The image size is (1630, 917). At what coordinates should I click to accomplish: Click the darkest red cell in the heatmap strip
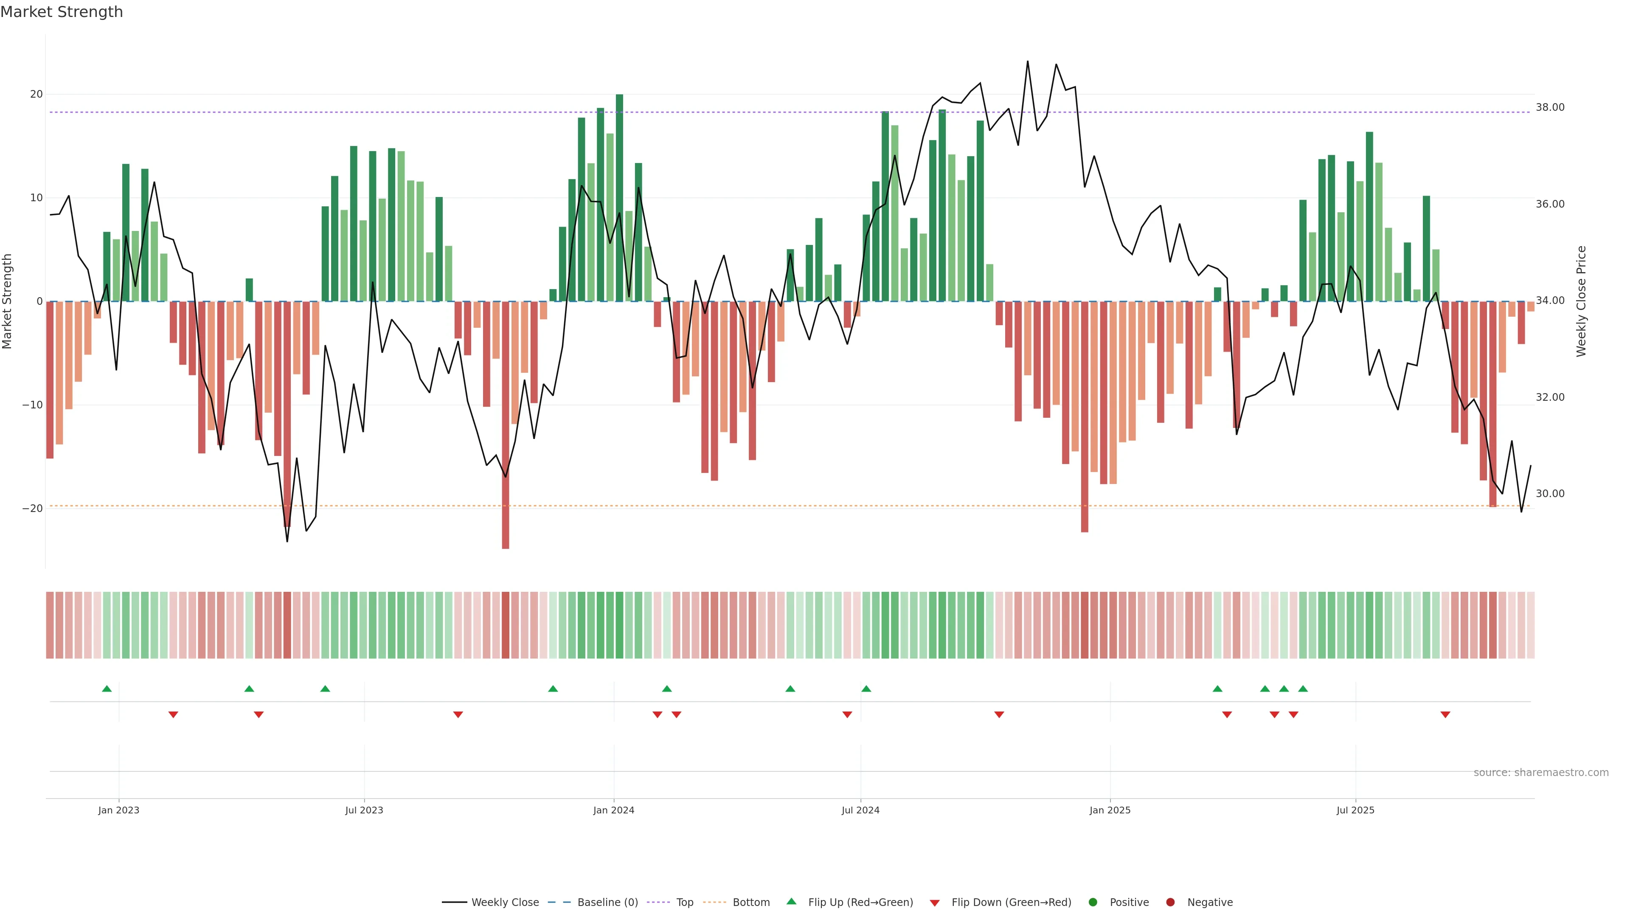coord(506,624)
